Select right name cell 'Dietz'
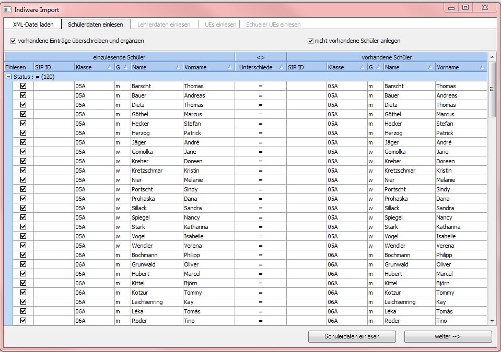 click(x=410, y=105)
